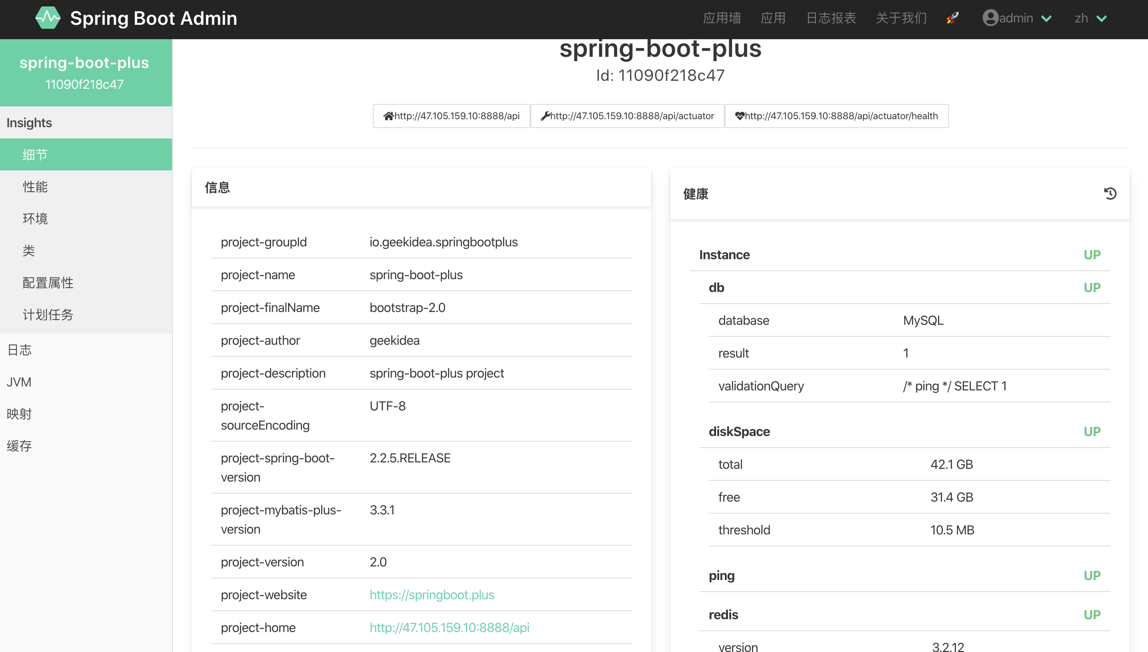Navigate to 缓存 cache section
The image size is (1148, 652).
click(x=19, y=446)
